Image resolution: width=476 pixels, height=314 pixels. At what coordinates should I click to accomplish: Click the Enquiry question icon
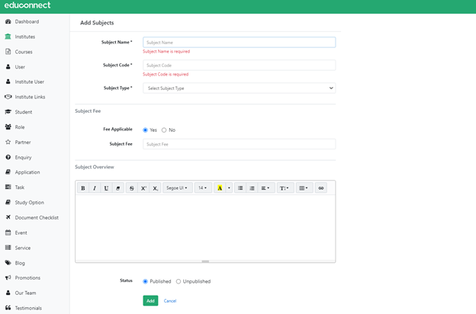(x=8, y=157)
